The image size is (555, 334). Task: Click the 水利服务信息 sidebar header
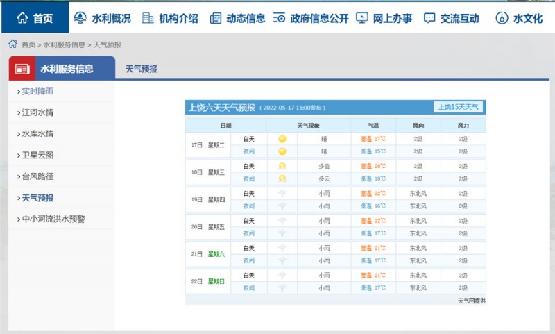click(62, 68)
